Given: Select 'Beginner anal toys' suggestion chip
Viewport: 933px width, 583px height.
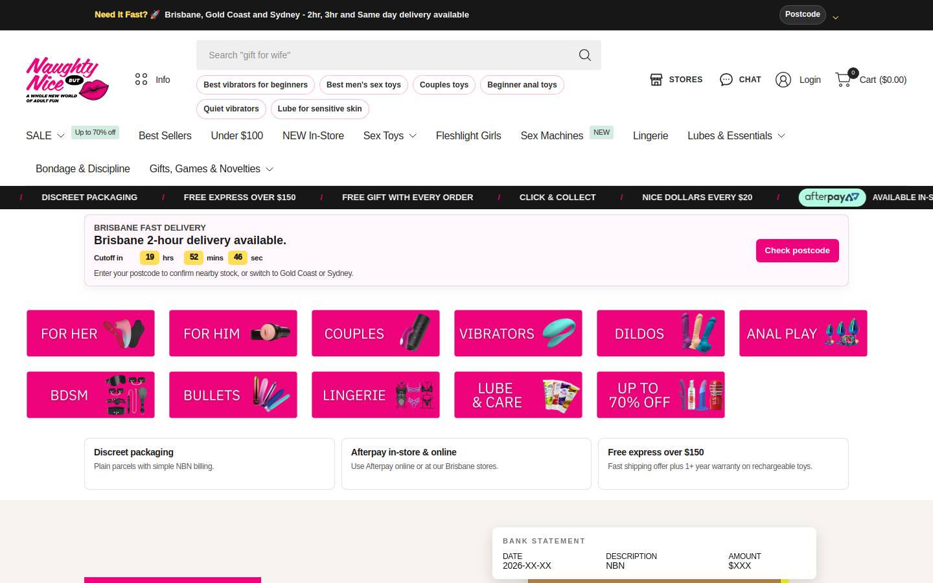Looking at the screenshot, I should [522, 85].
